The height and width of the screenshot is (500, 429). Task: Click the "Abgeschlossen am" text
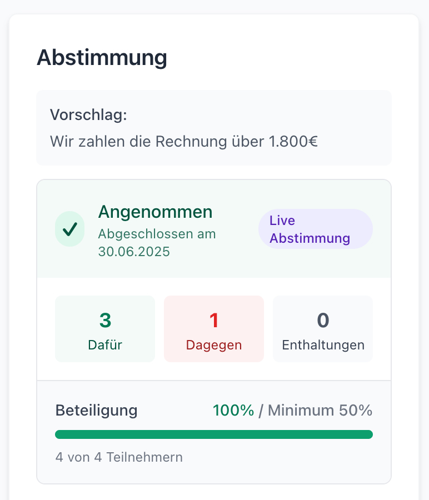pos(157,233)
